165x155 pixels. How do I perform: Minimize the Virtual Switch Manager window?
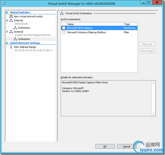coord(143,2)
